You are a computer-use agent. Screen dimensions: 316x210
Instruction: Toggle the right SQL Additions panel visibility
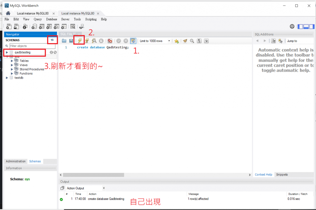pos(312,27)
